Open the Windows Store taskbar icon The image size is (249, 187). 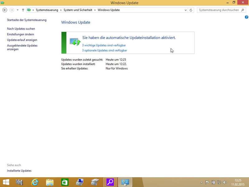(x=65, y=182)
